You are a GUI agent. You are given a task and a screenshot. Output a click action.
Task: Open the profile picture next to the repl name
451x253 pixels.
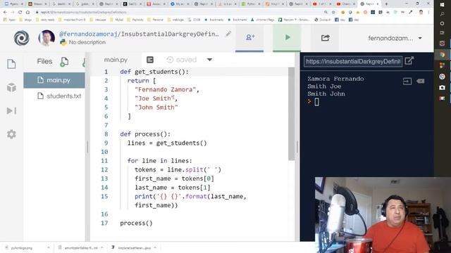click(47, 38)
